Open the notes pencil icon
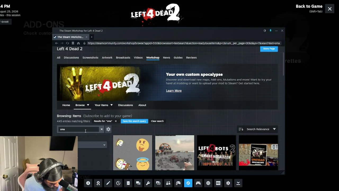The image size is (339, 191). coord(108,183)
